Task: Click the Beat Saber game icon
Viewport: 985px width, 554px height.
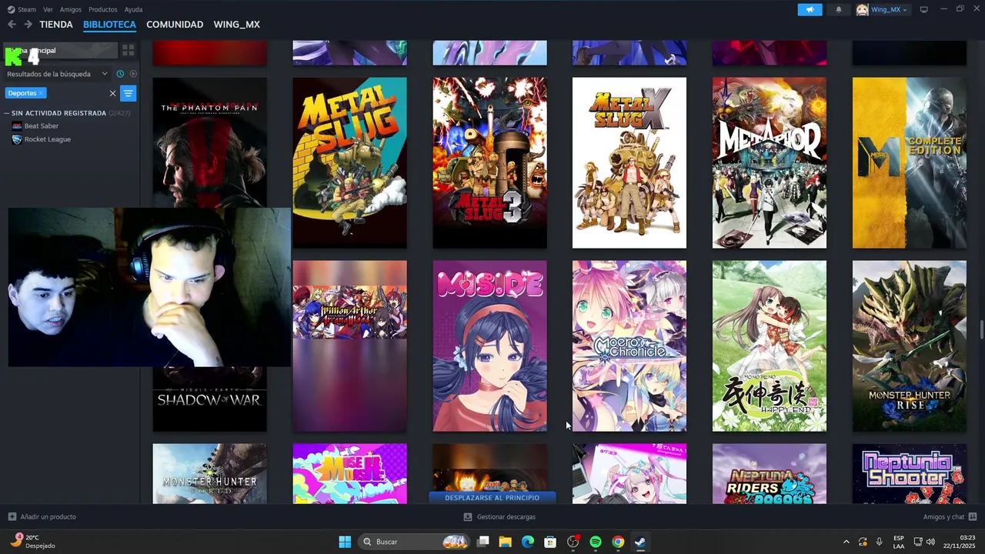Action: click(17, 126)
